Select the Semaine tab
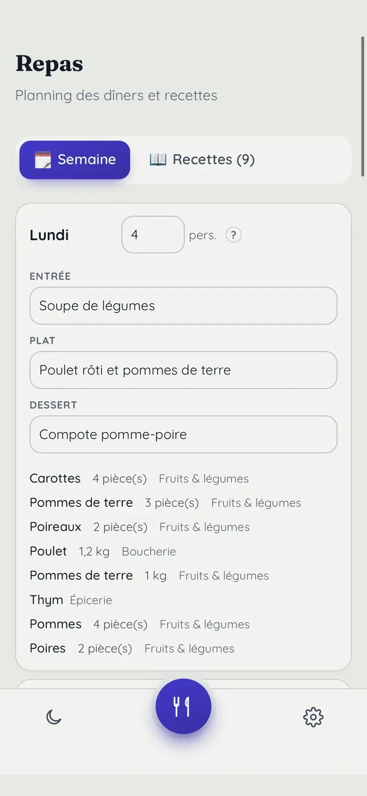Image resolution: width=367 pixels, height=796 pixels. coord(75,160)
